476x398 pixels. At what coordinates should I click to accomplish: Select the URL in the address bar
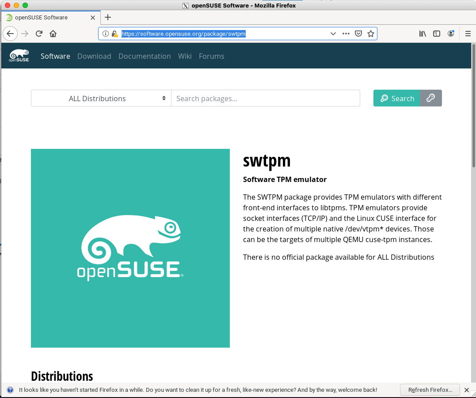click(183, 34)
